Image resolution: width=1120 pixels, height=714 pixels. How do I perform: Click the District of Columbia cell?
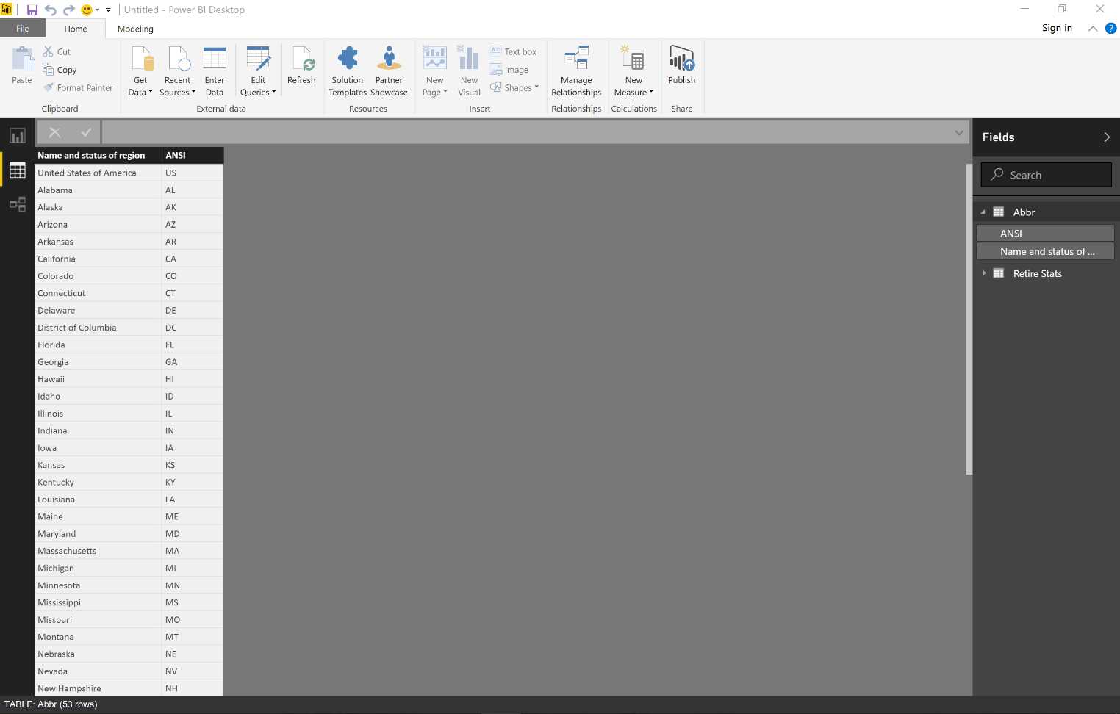point(98,328)
